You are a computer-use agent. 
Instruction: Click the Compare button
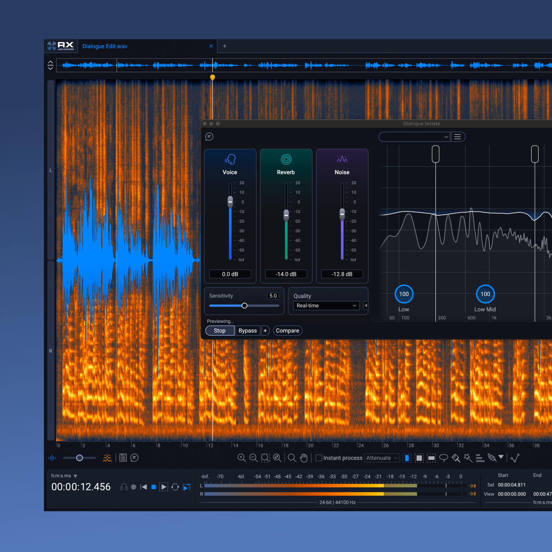[x=287, y=330]
